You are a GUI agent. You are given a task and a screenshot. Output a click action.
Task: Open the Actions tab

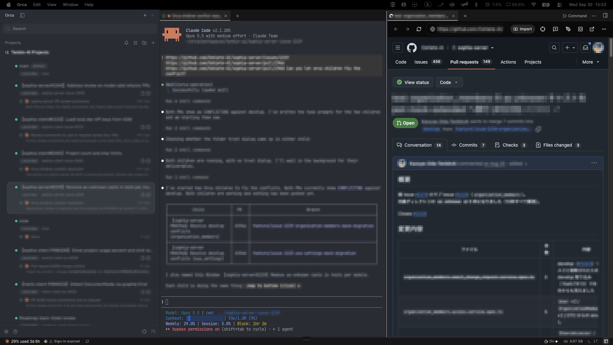point(508,62)
